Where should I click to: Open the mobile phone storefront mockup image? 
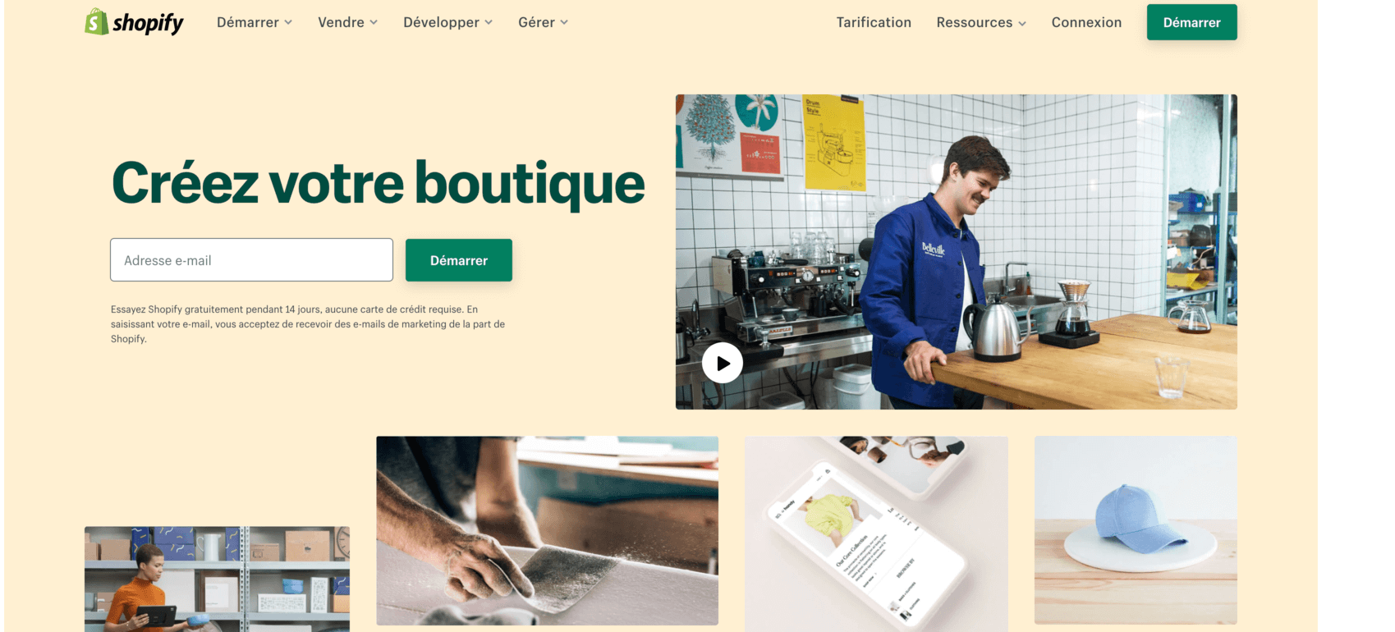(x=876, y=534)
